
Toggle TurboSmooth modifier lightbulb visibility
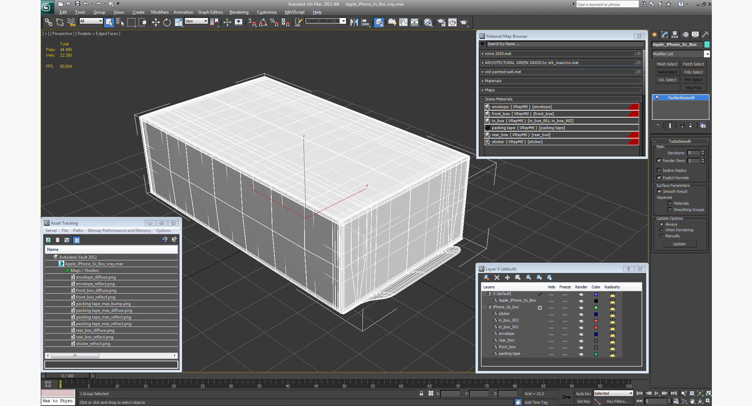click(x=657, y=97)
